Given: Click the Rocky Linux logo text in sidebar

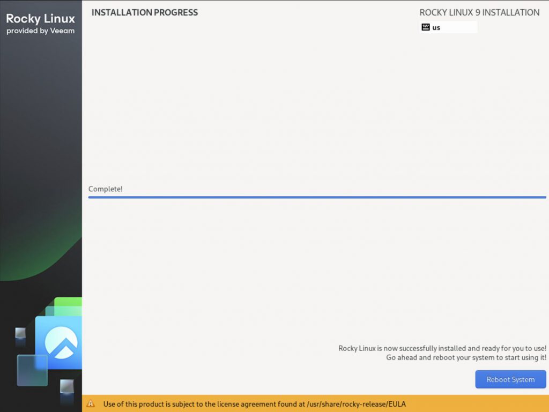Looking at the screenshot, I should pos(41,19).
